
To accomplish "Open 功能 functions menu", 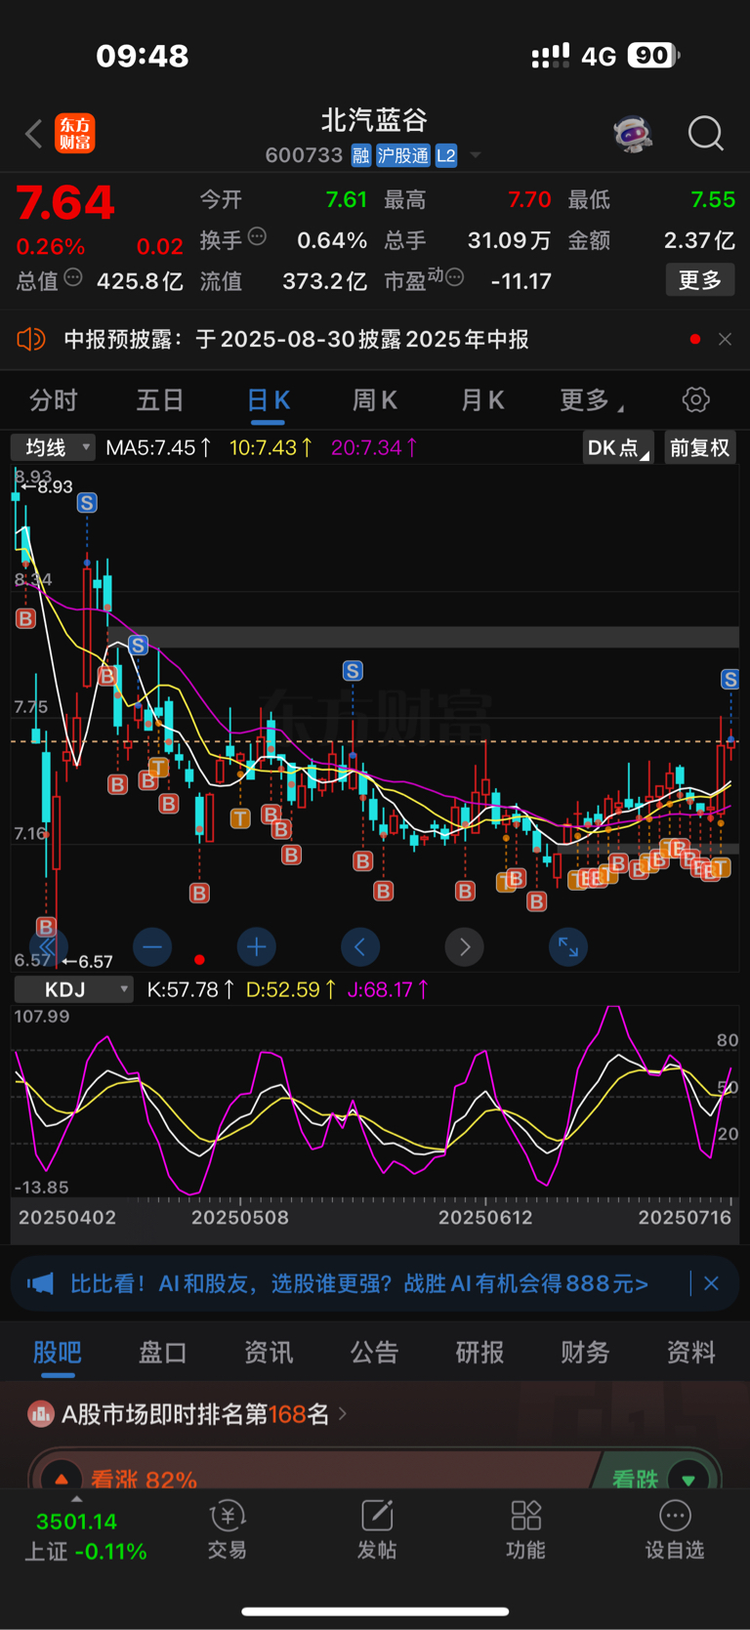I will (525, 1530).
